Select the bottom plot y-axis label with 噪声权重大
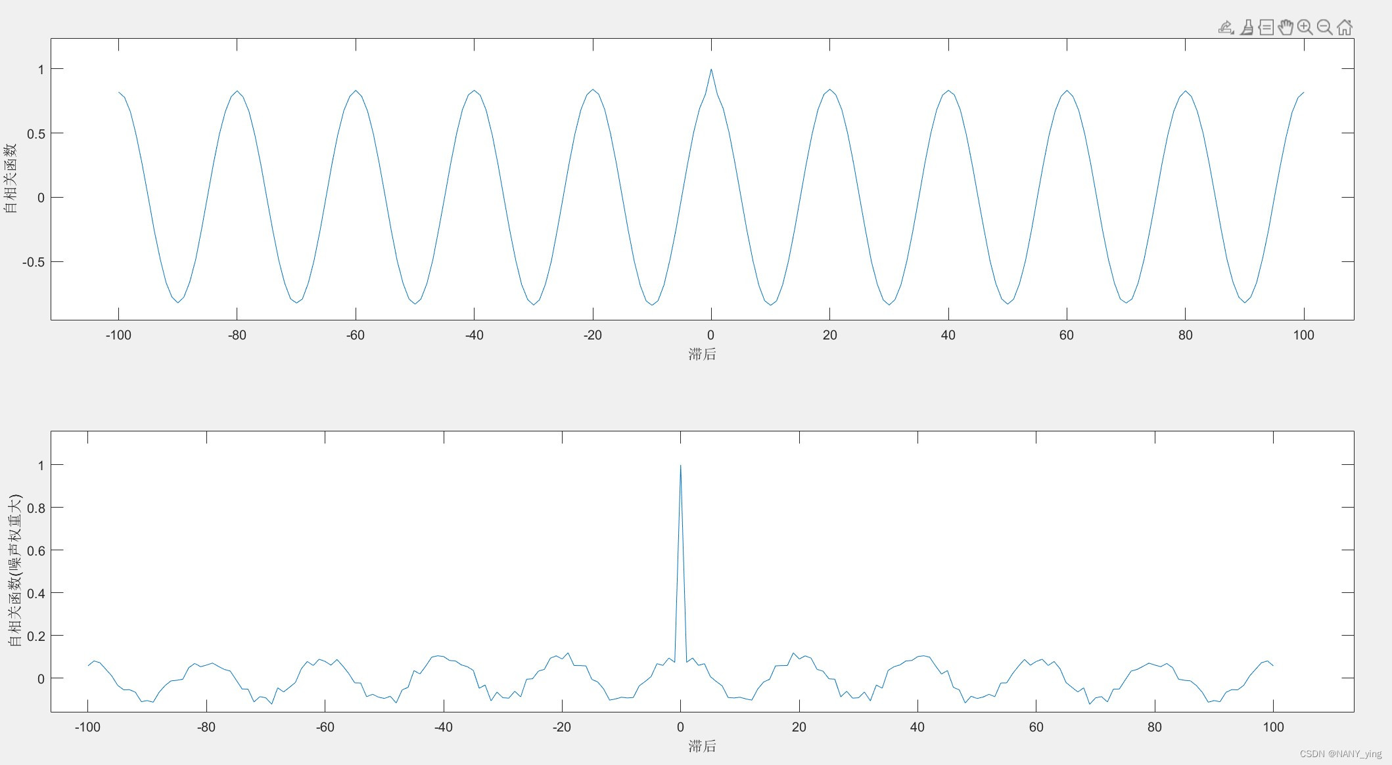Screen dimensions: 1392x765 [14, 570]
